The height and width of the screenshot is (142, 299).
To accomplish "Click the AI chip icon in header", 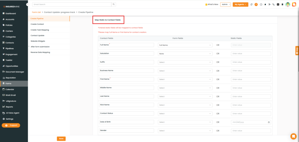I will click(x=278, y=4).
